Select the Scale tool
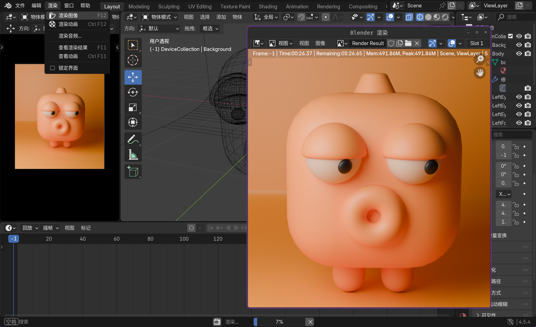The height and width of the screenshot is (327, 536). (x=133, y=107)
